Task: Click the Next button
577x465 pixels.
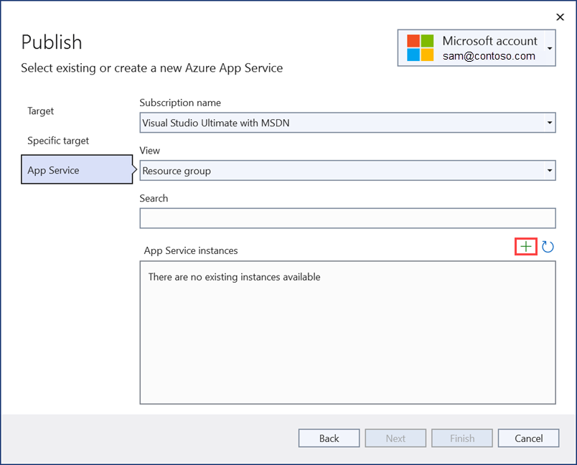Action: (x=395, y=438)
